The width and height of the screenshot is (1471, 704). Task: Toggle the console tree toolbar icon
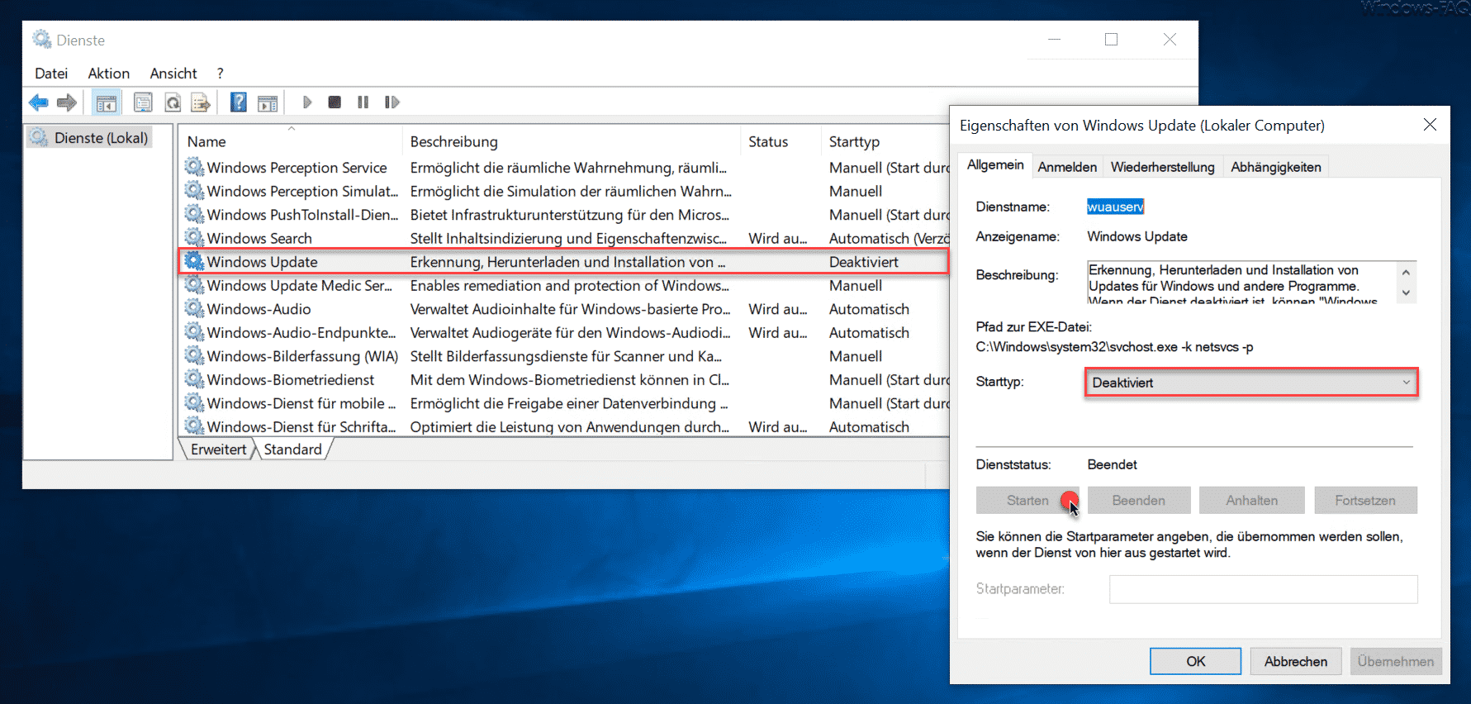[107, 102]
